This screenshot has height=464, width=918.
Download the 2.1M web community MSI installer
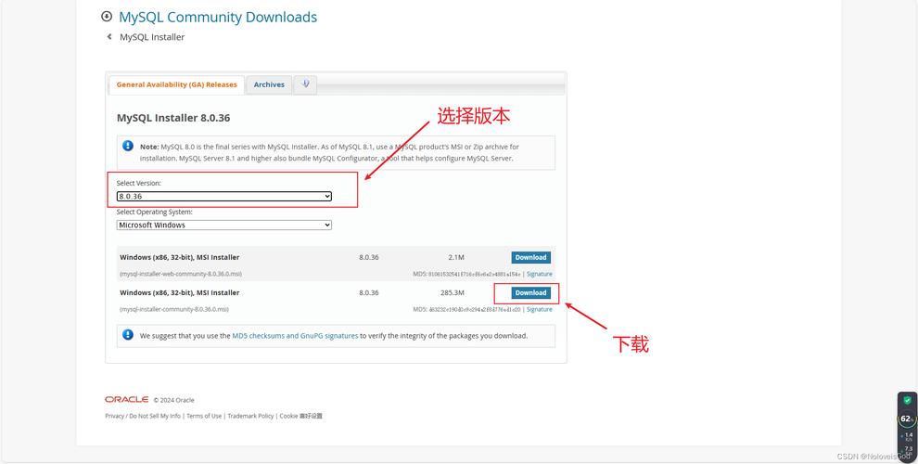click(x=531, y=257)
